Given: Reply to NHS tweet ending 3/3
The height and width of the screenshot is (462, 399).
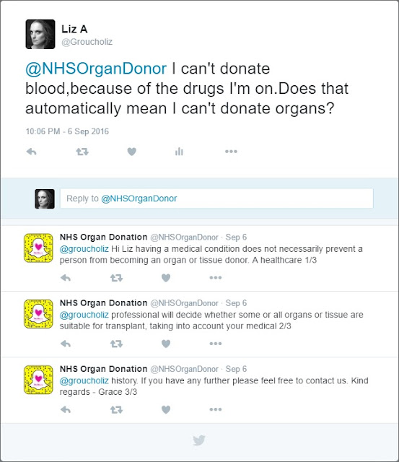Looking at the screenshot, I should [66, 409].
